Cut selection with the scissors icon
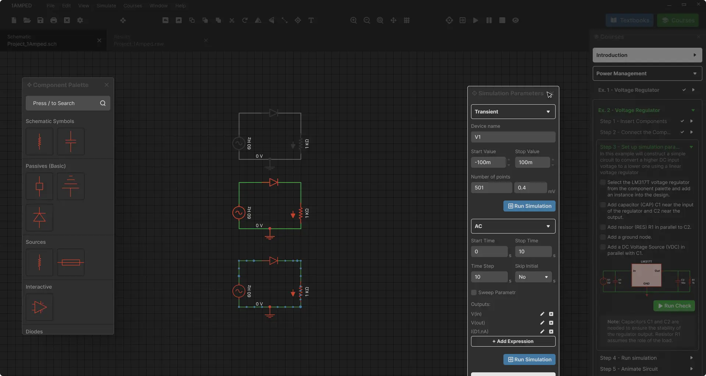706x376 pixels. click(x=232, y=20)
